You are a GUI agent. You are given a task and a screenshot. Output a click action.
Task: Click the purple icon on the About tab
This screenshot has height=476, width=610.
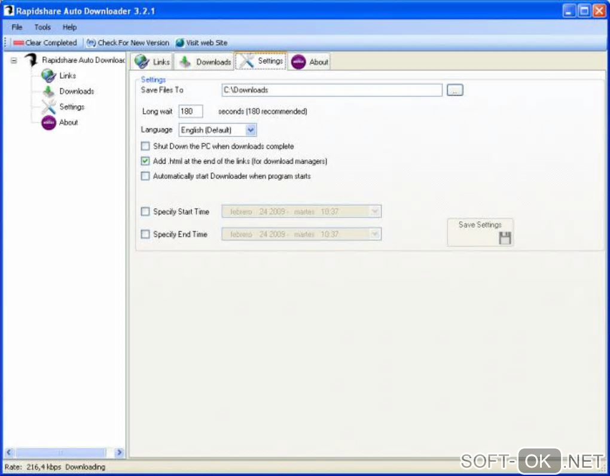pos(298,62)
